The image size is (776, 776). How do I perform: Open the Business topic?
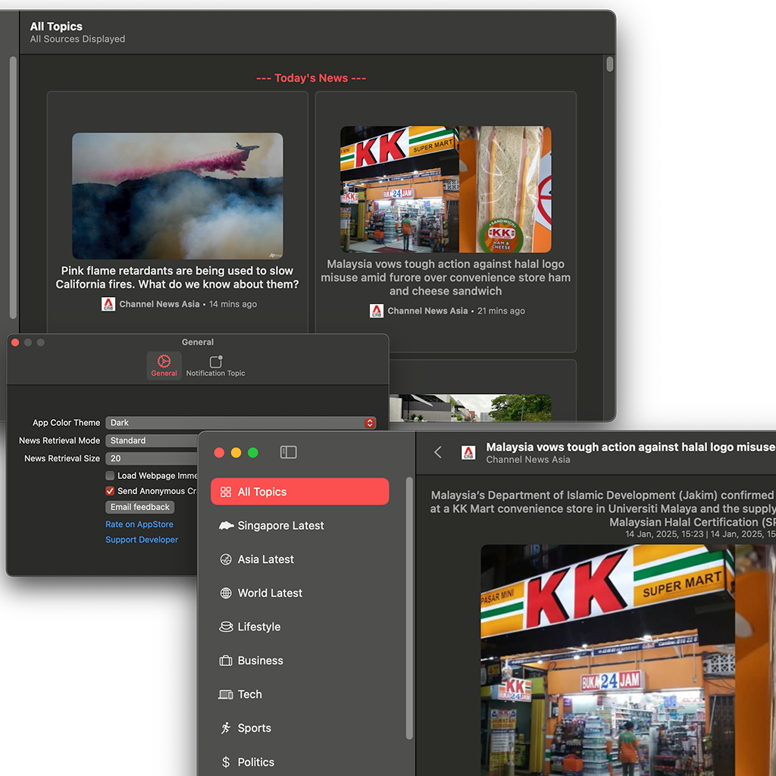pos(299,661)
